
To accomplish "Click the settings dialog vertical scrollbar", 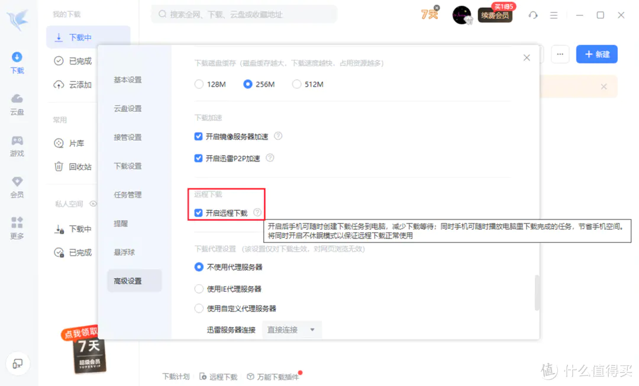I will coord(537,293).
